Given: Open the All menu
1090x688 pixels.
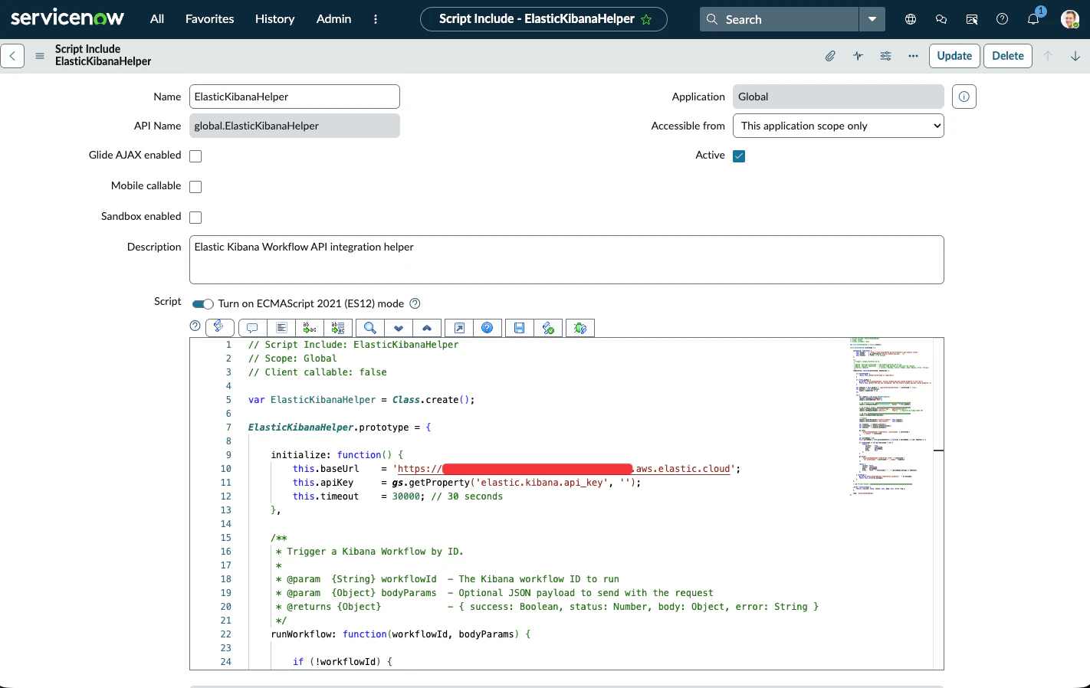Looking at the screenshot, I should [x=157, y=19].
